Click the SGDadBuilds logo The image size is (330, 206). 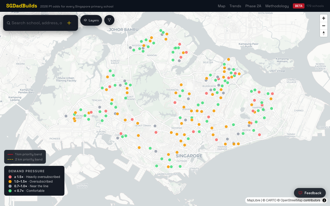point(22,6)
